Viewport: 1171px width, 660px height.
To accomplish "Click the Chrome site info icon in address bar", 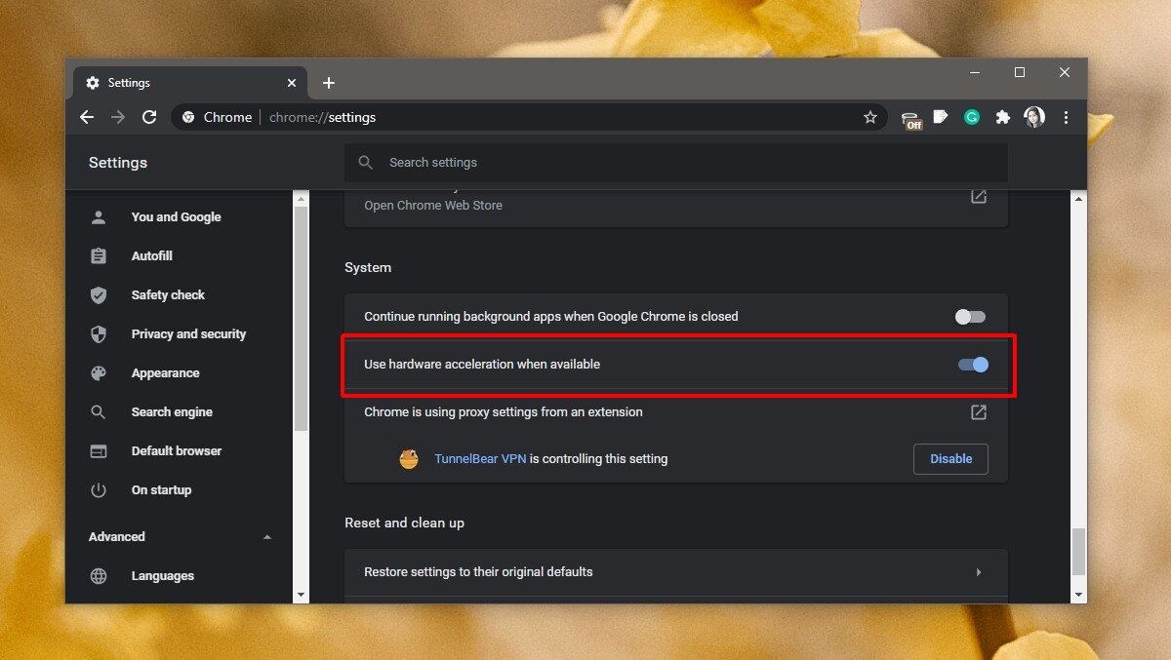I will tap(188, 117).
